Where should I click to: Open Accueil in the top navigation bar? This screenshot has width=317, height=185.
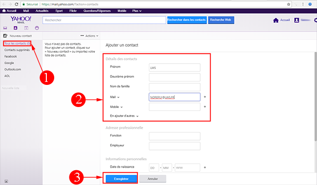tap(9, 11)
